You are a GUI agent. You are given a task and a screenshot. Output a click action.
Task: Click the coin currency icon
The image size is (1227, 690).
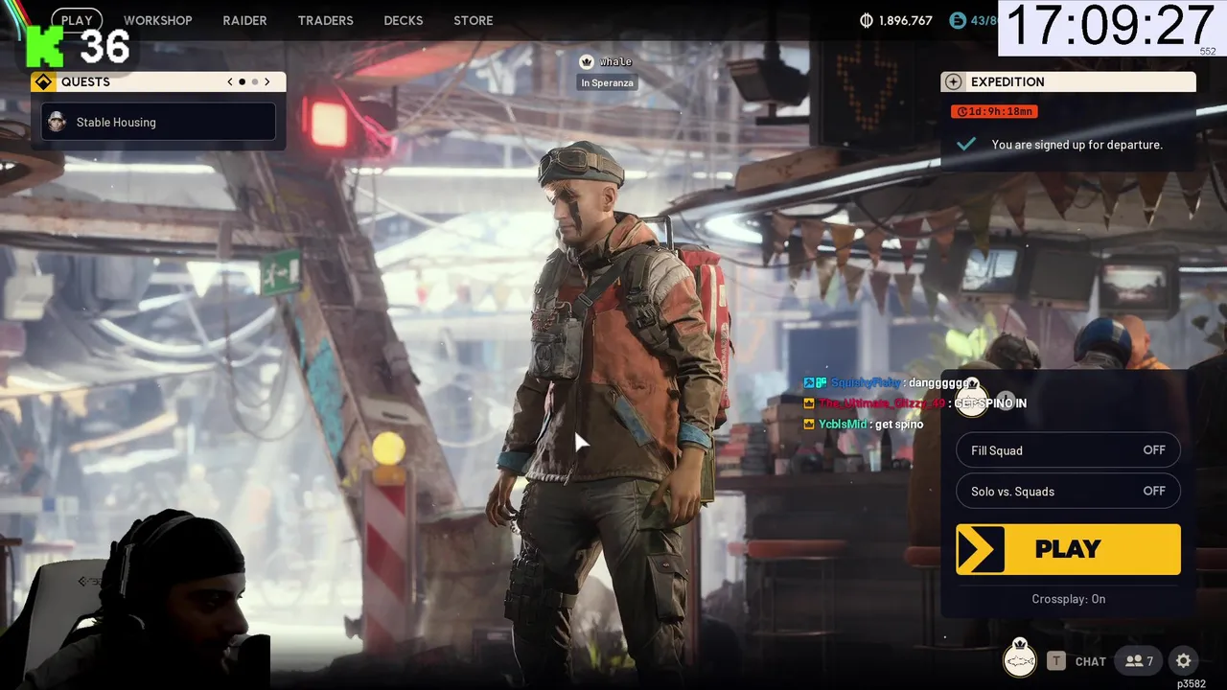(867, 20)
